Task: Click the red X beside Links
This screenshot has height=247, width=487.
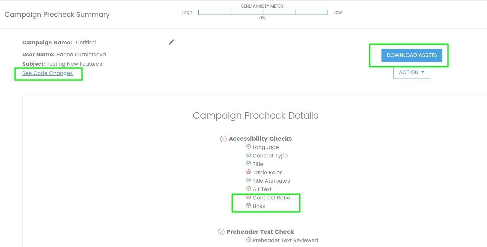Action: coord(249,206)
